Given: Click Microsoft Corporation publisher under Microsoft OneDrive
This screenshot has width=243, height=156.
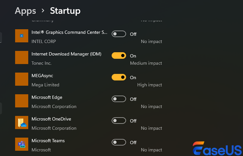Looking at the screenshot, I should pos(54,128).
